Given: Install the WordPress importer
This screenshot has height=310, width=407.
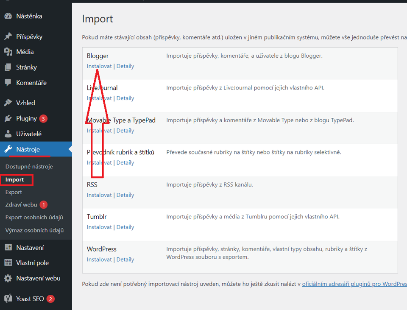Looking at the screenshot, I should point(99,260).
